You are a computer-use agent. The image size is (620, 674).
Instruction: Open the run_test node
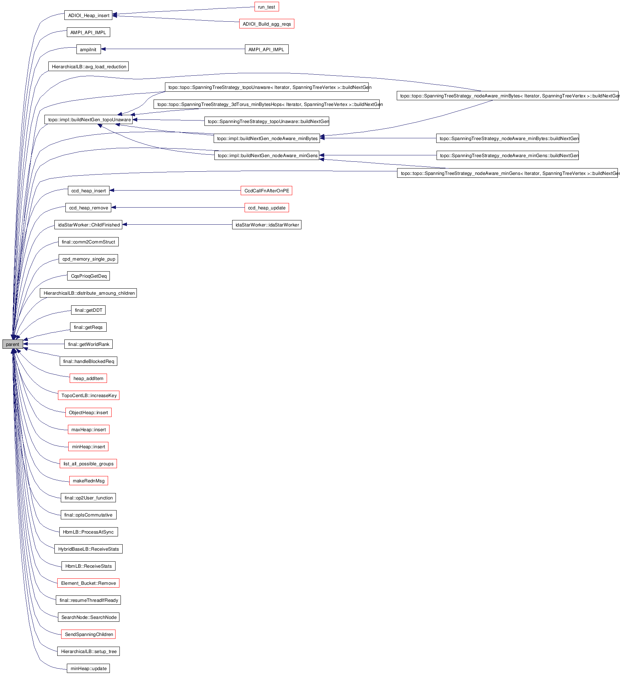click(x=267, y=7)
